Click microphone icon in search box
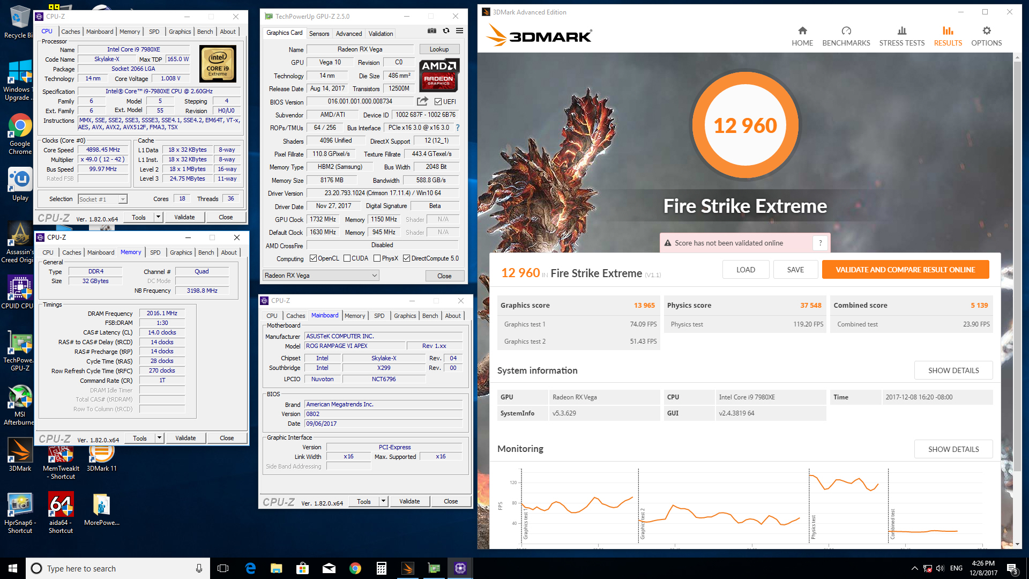 point(199,568)
